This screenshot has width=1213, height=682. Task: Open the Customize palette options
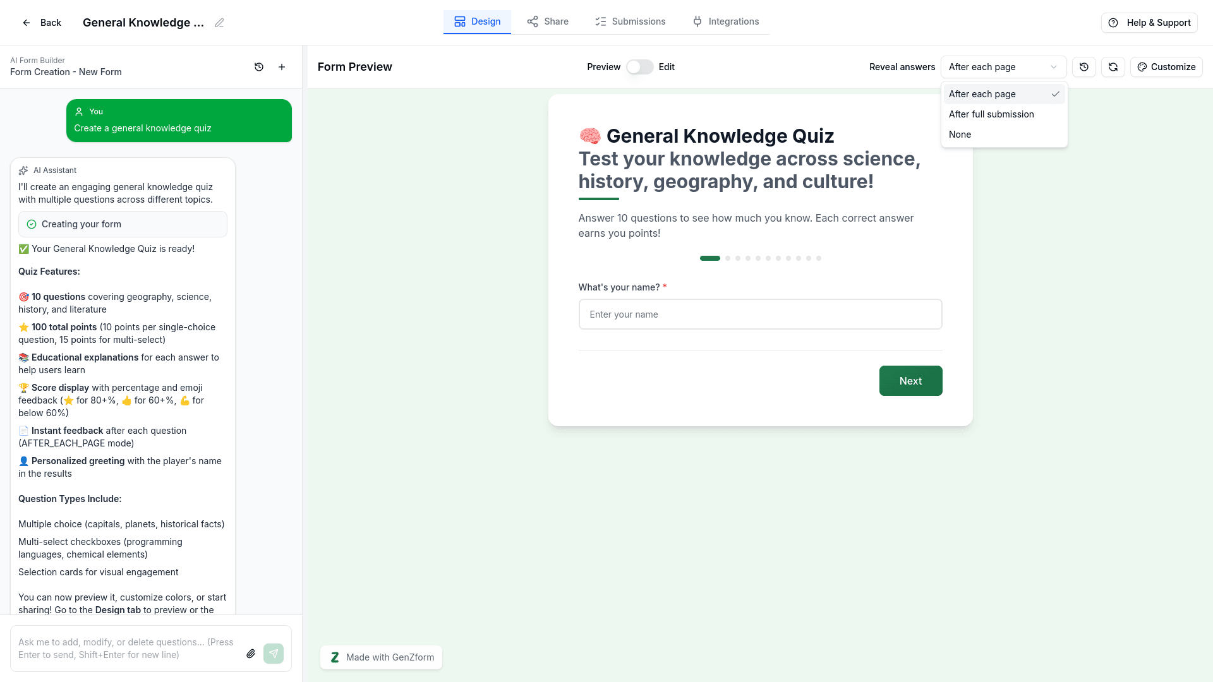(1166, 66)
